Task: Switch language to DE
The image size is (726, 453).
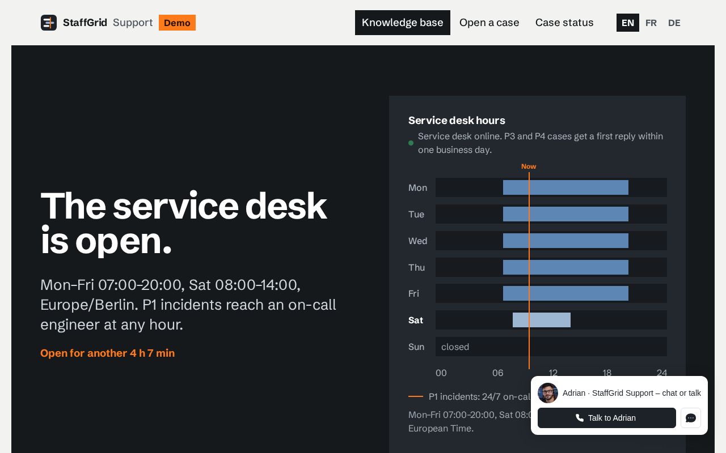Action: (x=674, y=23)
